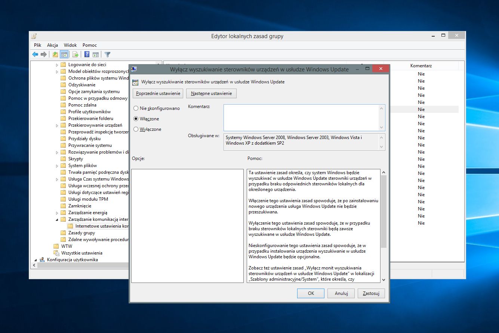499x333 pixels.
Task: Select the 'Włączone' radio option
Action: 136,119
